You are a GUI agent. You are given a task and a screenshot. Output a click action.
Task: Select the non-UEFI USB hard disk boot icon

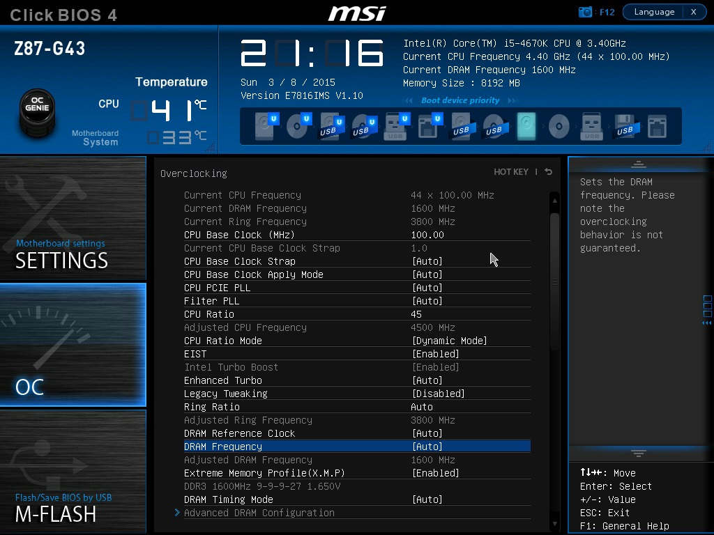(x=463, y=126)
